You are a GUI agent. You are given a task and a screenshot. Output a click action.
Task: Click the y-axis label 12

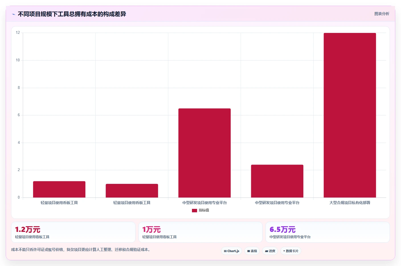point(18,33)
